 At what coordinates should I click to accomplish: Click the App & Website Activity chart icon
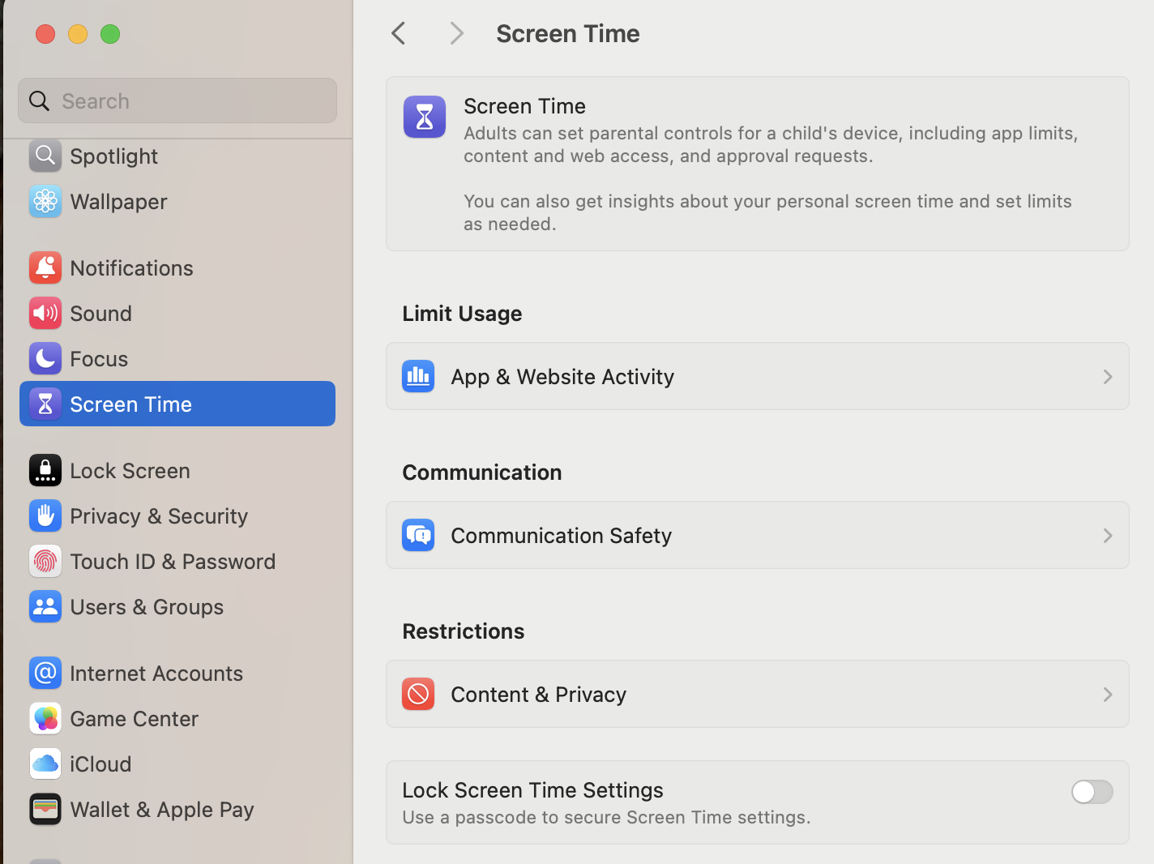click(418, 376)
